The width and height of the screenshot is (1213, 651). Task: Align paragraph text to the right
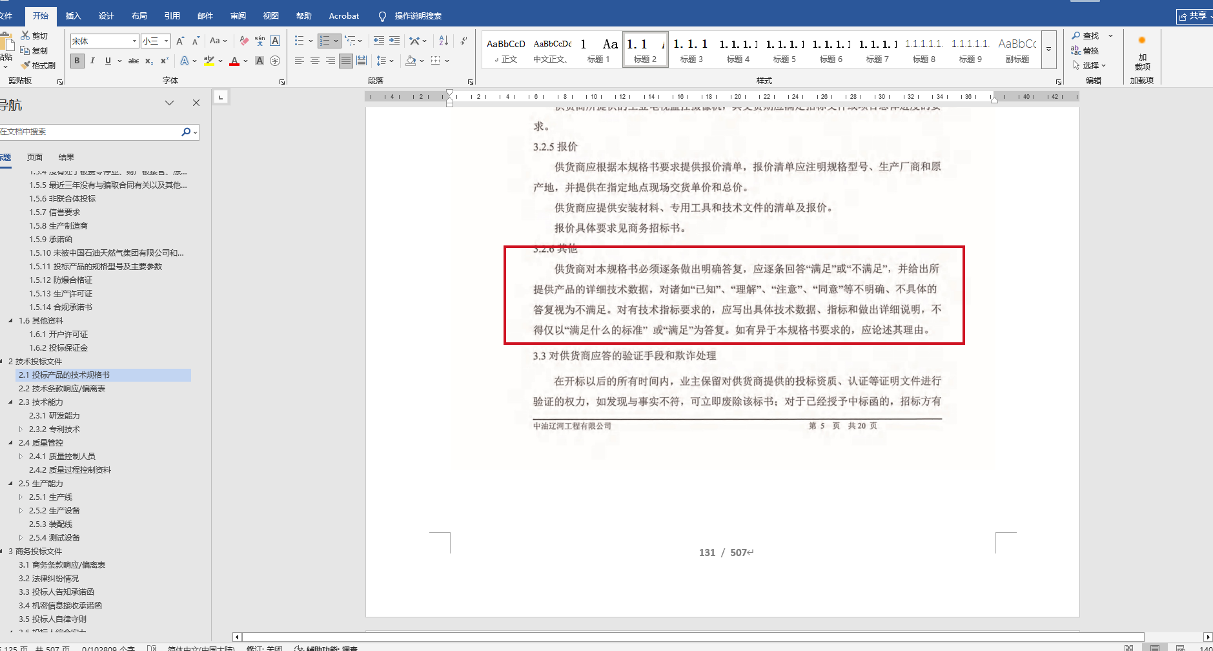(x=331, y=61)
